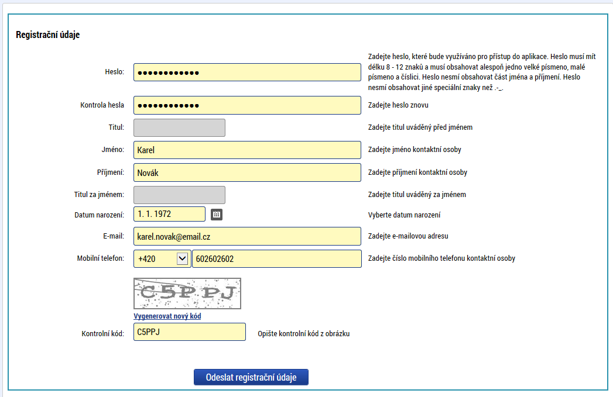This screenshot has height=397, width=613.
Task: Click the hint Zadejte jméno kontaktní osoby
Action: coord(415,150)
